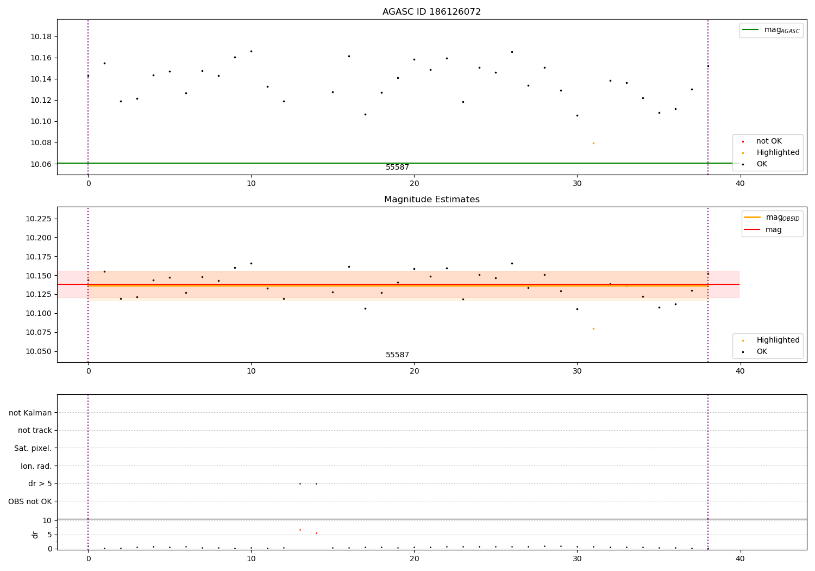Click the 10.200 y-axis tick label
The image size is (815, 571).
pos(39,238)
